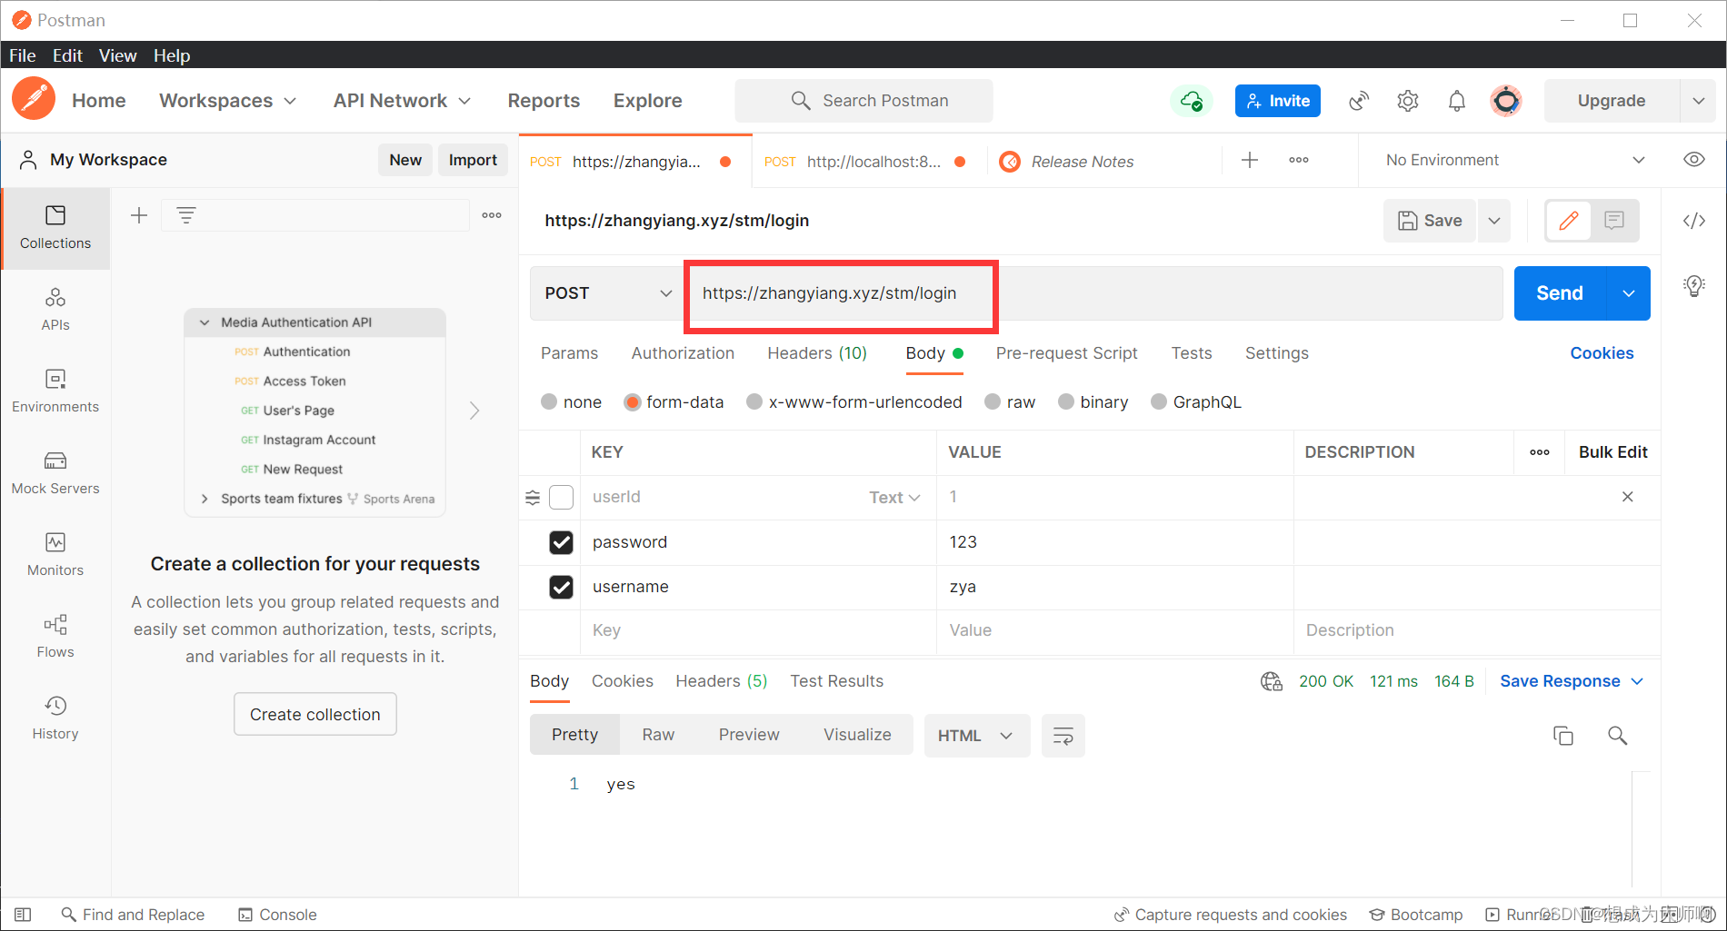Open the user avatar menu
Viewport: 1727px width, 931px height.
click(x=1506, y=101)
